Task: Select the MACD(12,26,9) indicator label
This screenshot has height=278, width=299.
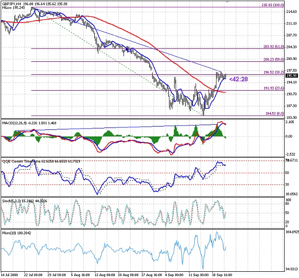Action: click(x=29, y=123)
